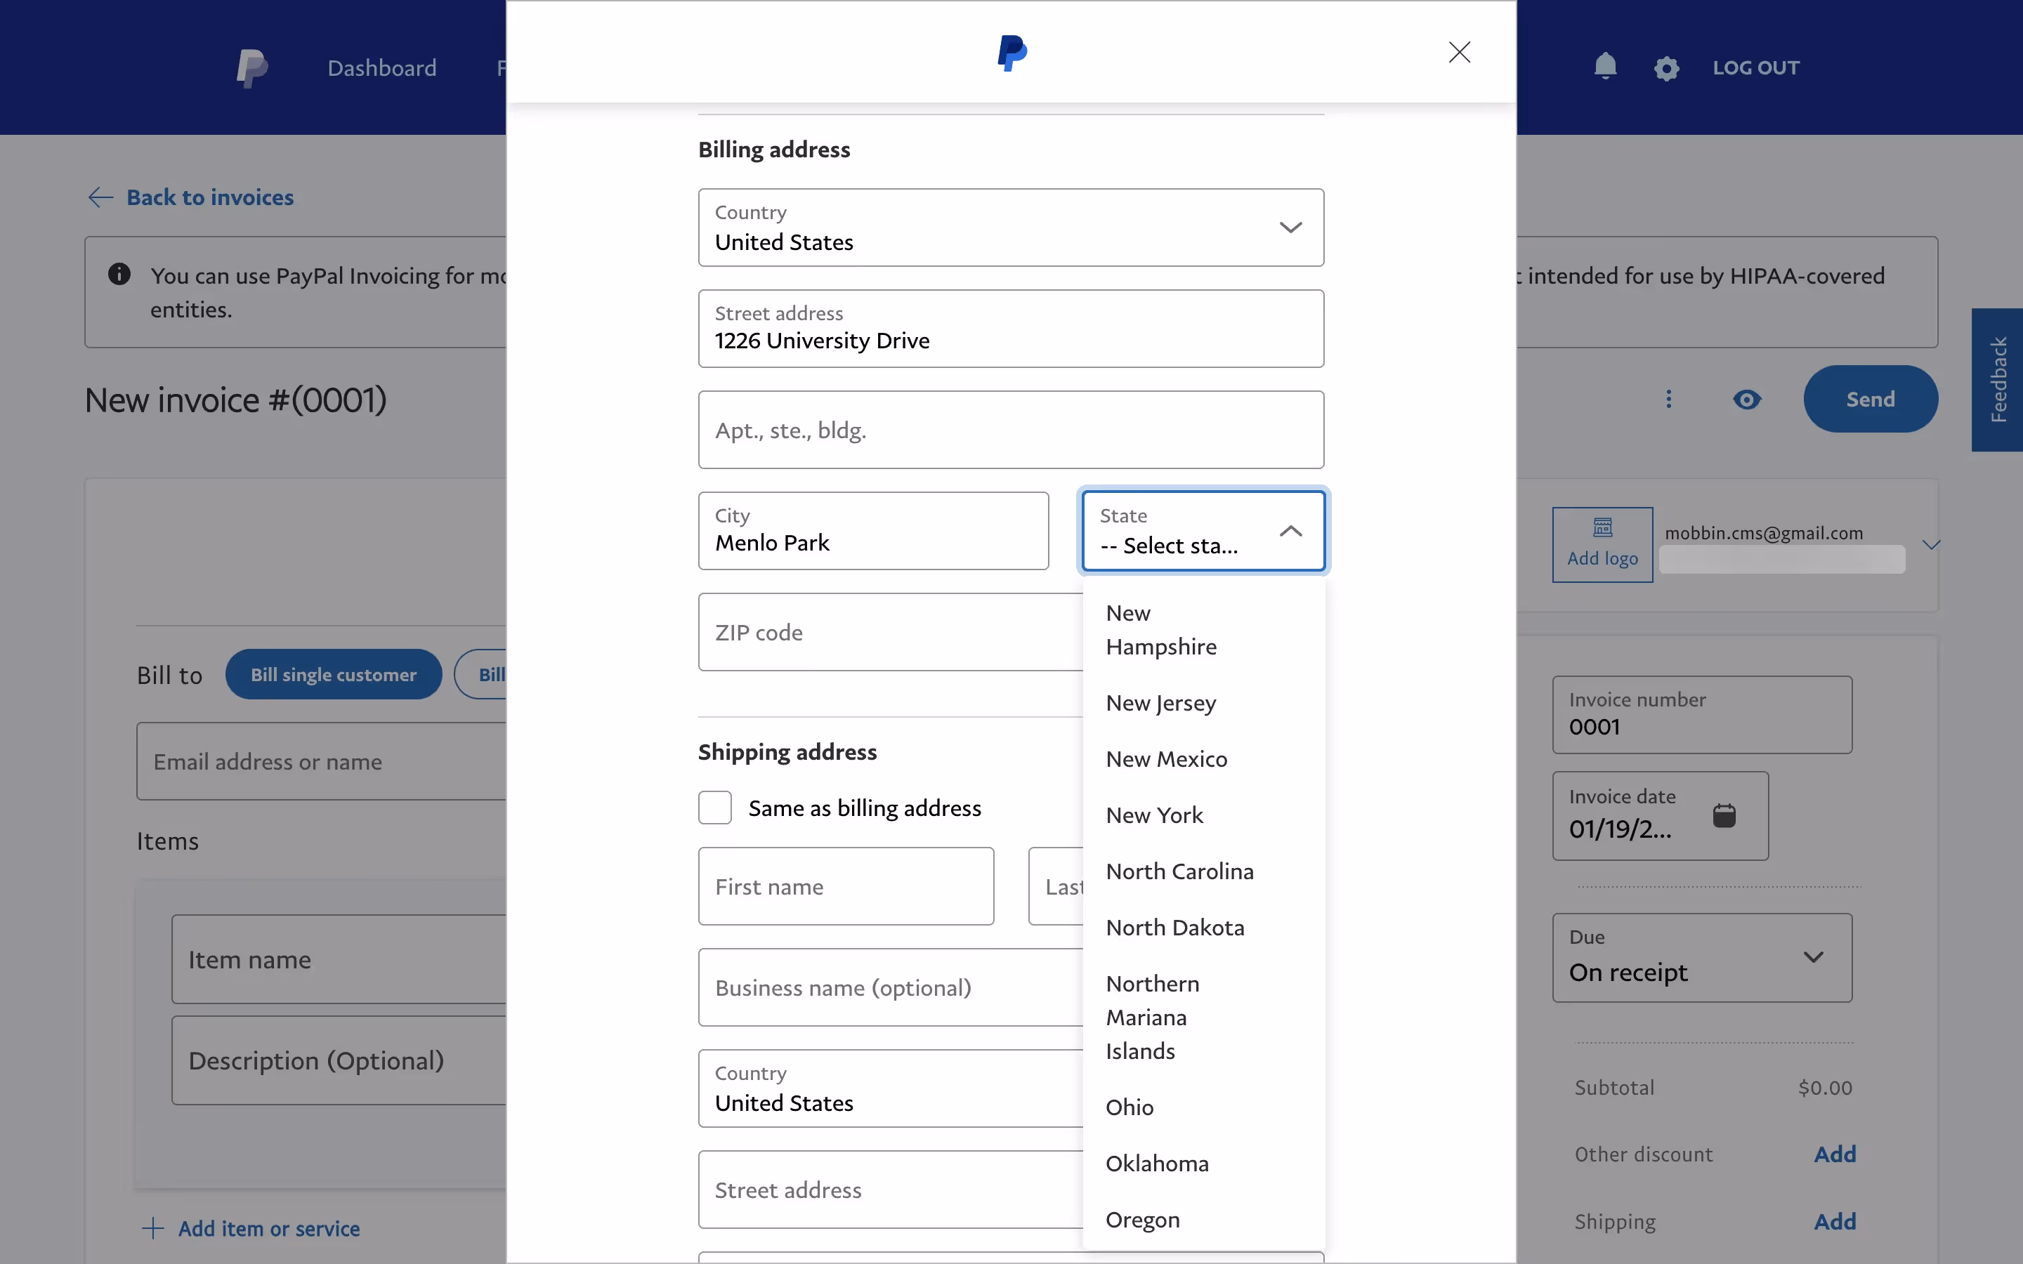The height and width of the screenshot is (1264, 2023).
Task: Select Oregon from the state options
Action: click(1142, 1220)
